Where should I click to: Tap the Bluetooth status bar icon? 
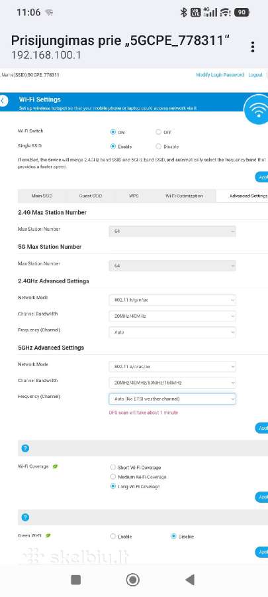(184, 13)
